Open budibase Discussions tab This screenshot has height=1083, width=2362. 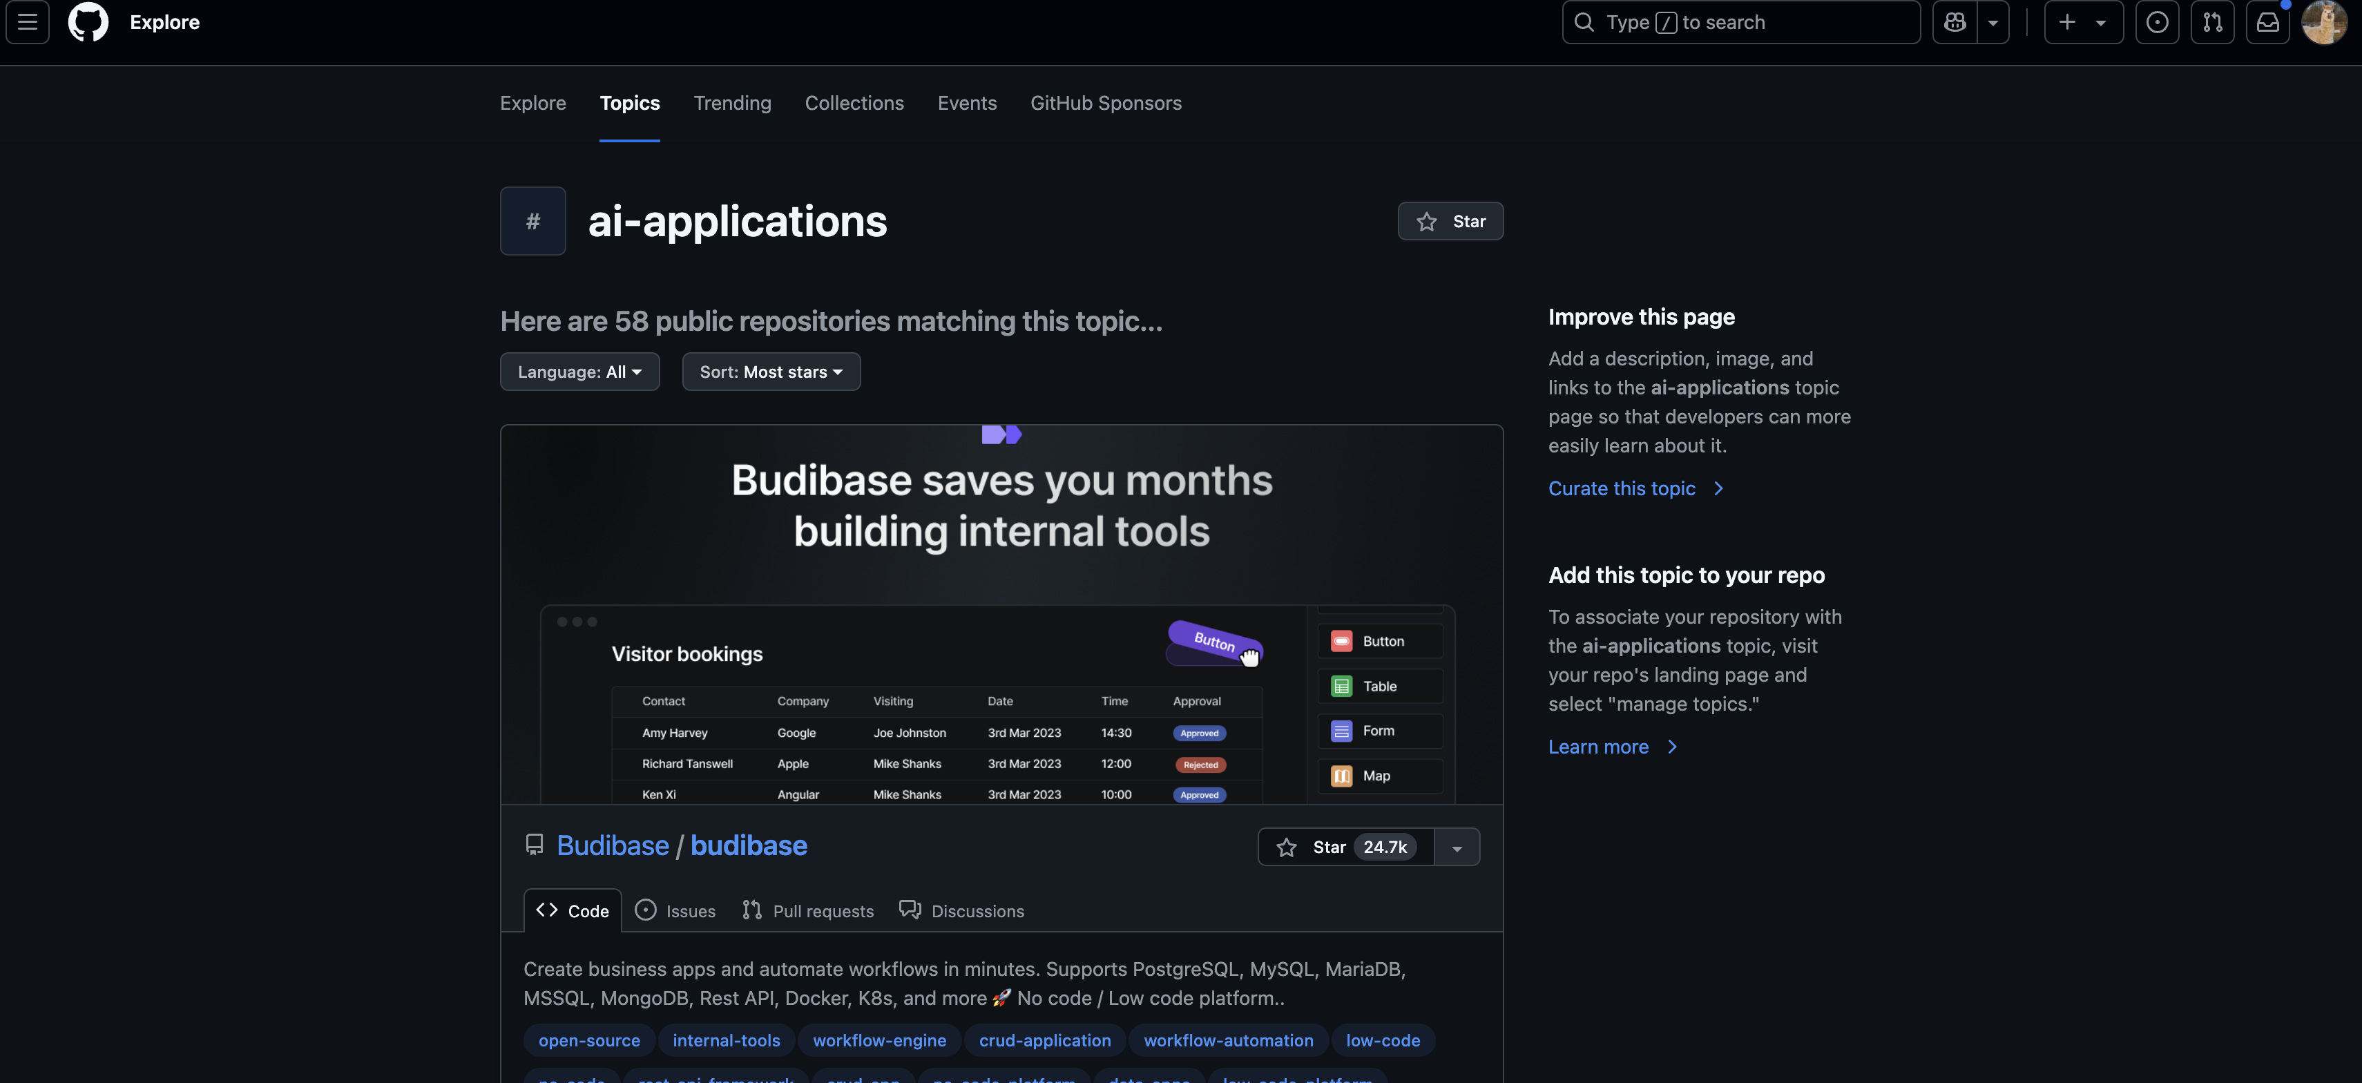(962, 910)
